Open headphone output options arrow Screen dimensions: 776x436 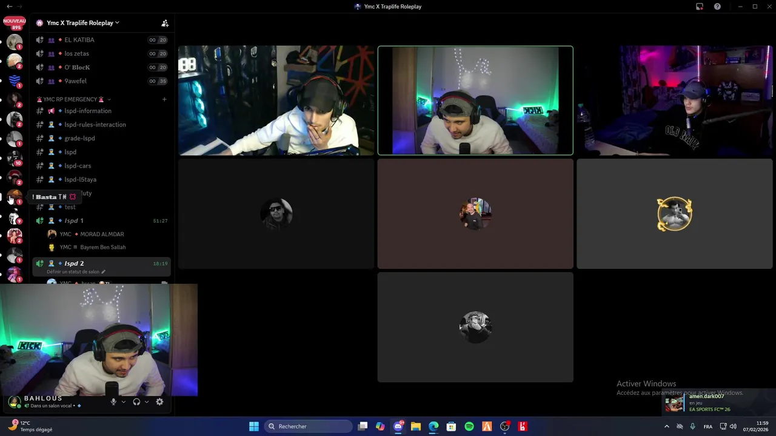click(147, 402)
